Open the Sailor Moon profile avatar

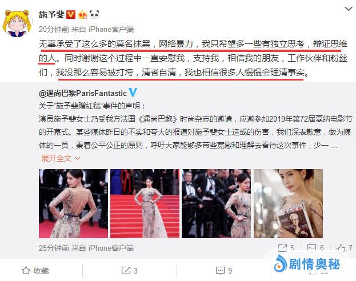(17, 23)
